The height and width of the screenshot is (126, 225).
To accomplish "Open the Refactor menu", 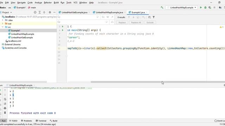I will 48,2.
